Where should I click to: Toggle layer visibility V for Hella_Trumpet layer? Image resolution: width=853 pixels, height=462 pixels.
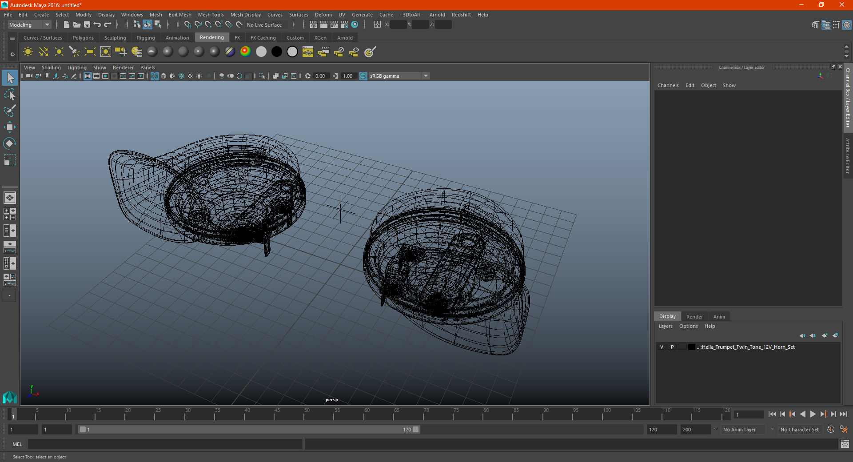point(662,347)
